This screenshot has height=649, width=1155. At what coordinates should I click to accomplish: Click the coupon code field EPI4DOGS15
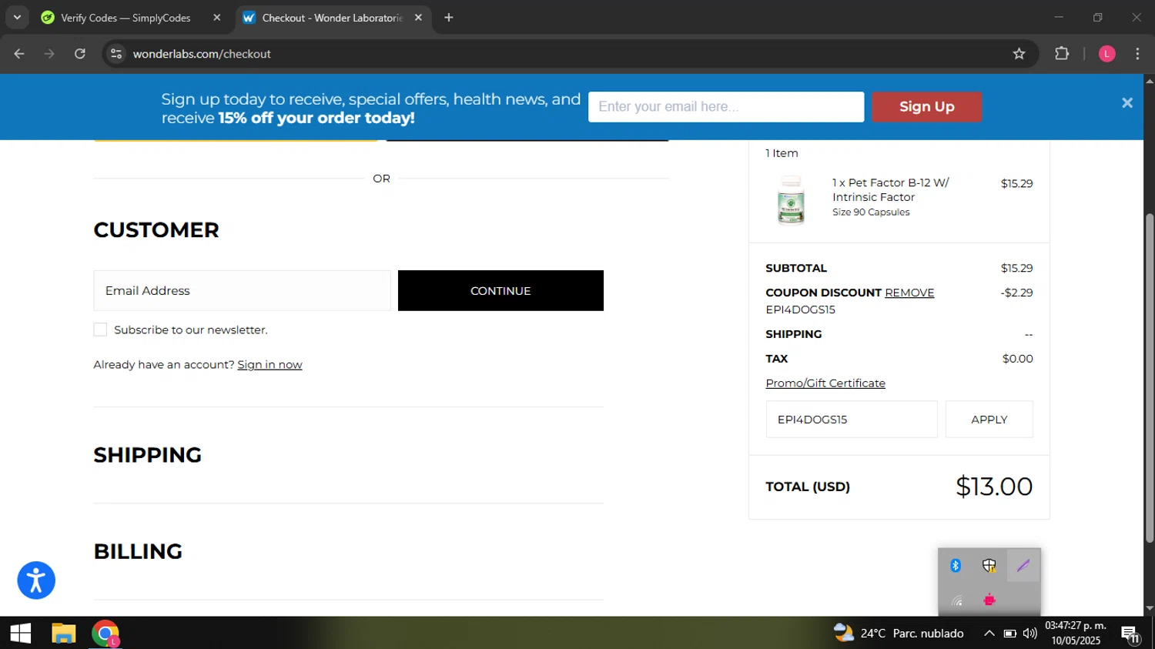pyautogui.click(x=852, y=420)
